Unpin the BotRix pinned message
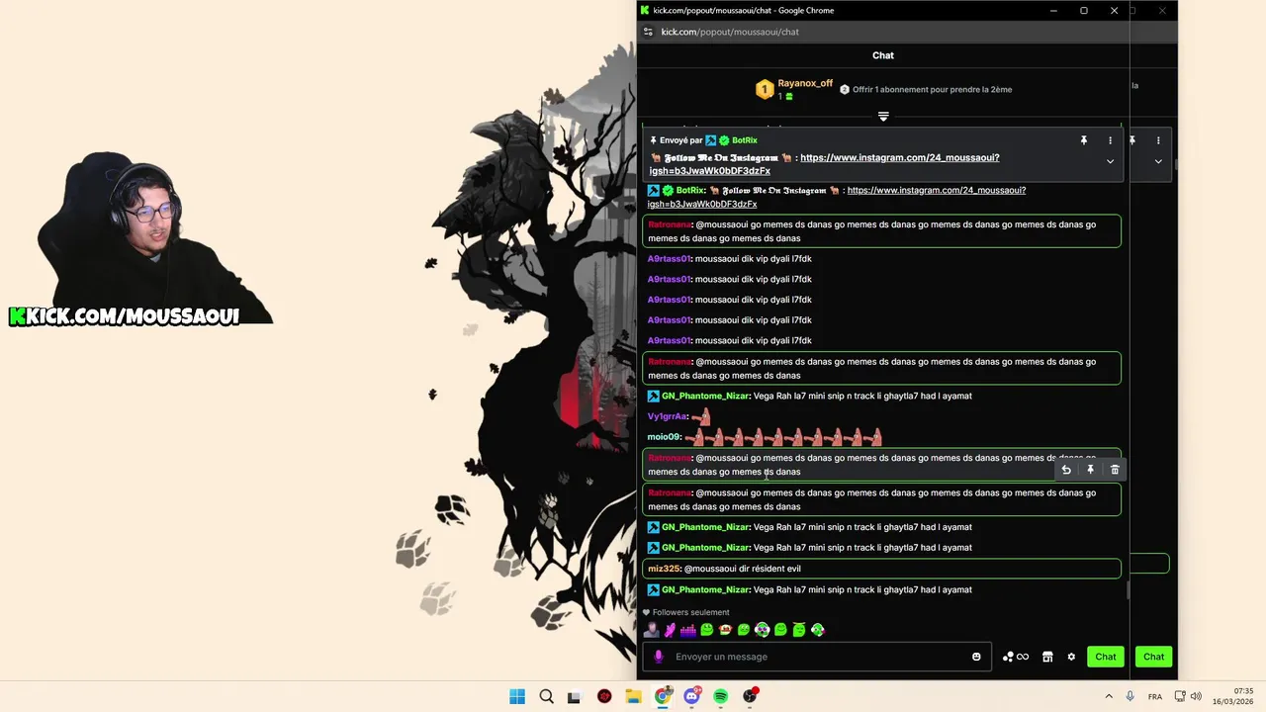 tap(1084, 140)
